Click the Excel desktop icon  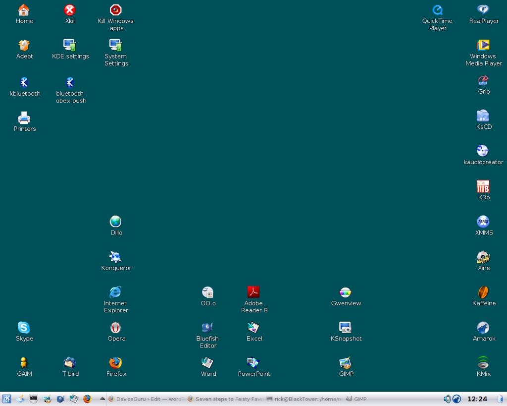(253, 328)
